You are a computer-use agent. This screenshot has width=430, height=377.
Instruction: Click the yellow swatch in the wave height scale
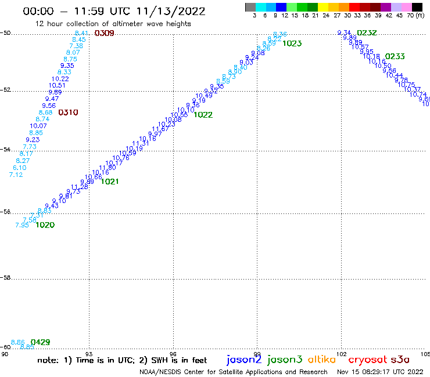point(323,7)
